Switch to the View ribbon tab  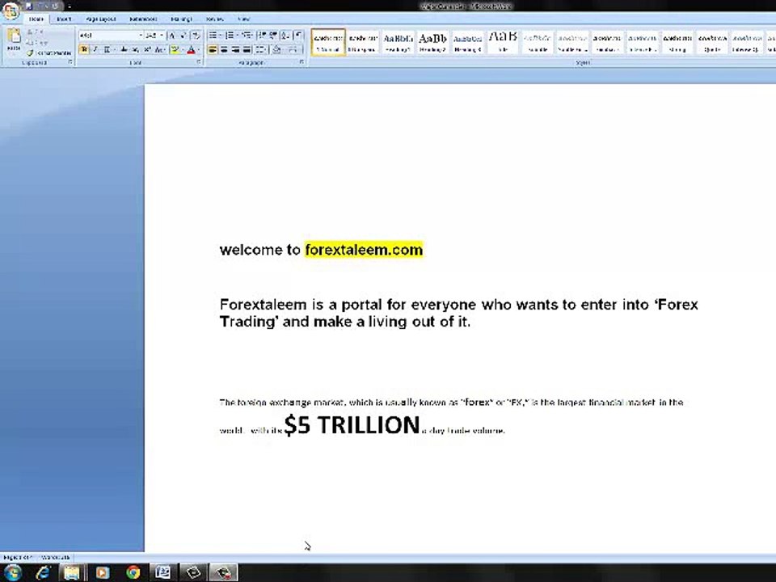(x=243, y=19)
